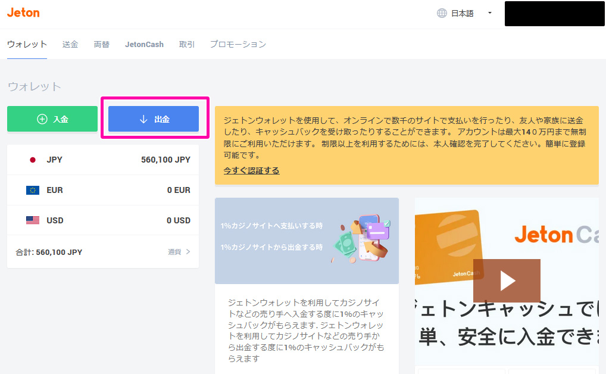Select the 0 EUR balance value
The image size is (606, 374).
(x=179, y=190)
